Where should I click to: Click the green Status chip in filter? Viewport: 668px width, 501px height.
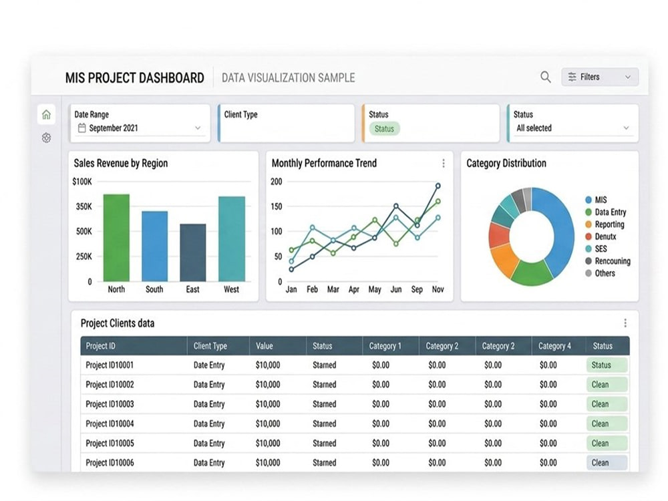tap(384, 129)
